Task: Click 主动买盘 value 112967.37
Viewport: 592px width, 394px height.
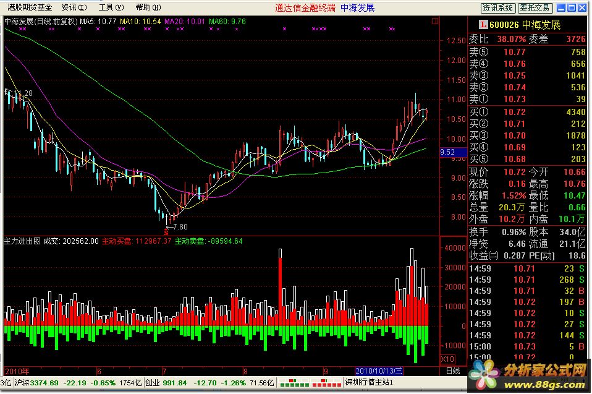Action: pyautogui.click(x=137, y=241)
